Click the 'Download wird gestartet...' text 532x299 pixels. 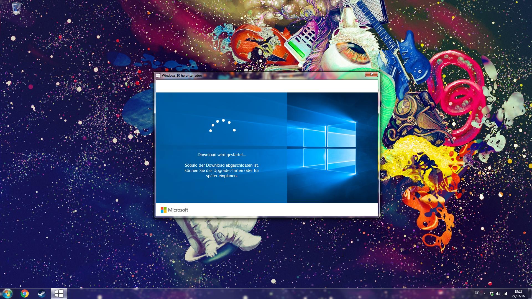222,155
